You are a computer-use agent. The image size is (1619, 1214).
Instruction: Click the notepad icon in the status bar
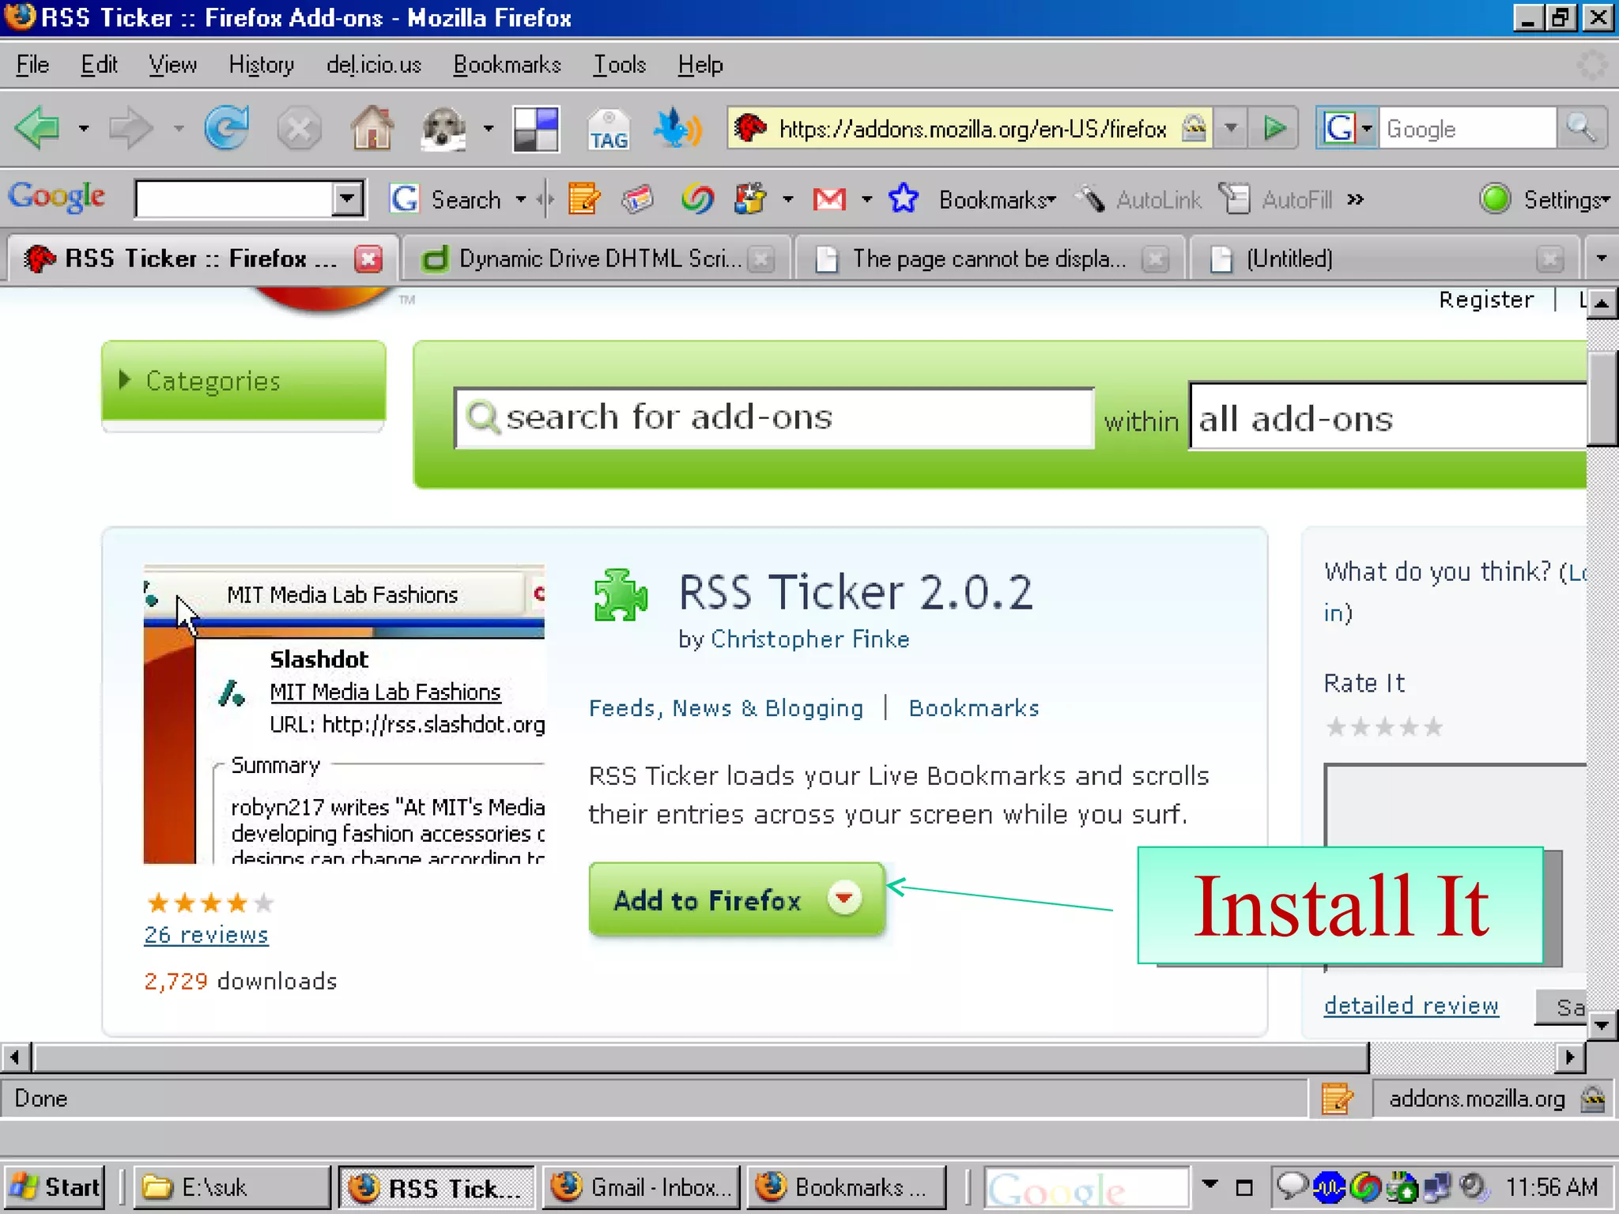click(1337, 1099)
